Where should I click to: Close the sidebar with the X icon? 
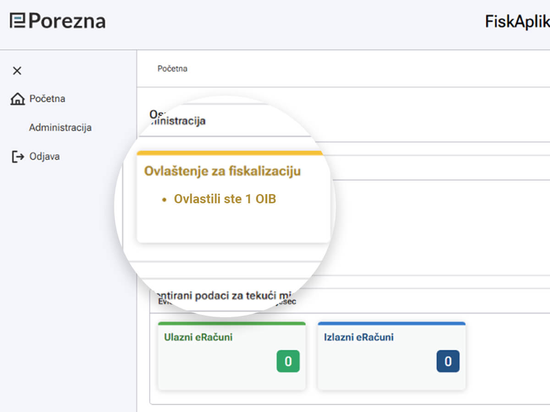(x=17, y=70)
